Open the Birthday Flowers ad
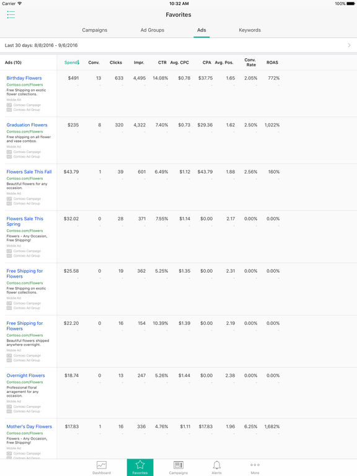Viewport: 357px width, 476px height. 24,78
